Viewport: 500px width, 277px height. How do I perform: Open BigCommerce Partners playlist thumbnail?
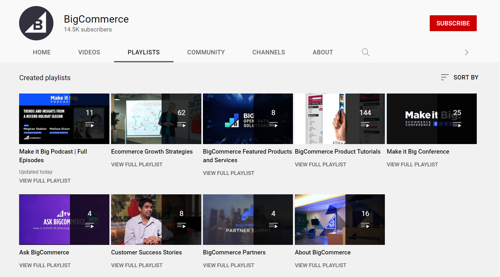pyautogui.click(x=248, y=219)
